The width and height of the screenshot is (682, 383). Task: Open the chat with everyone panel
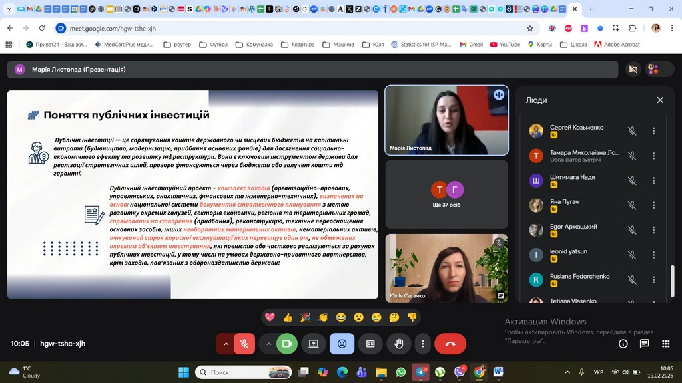click(644, 344)
